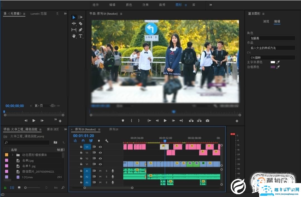The image size is (301, 197).
Task: Select the Razor tool in the toolbox
Action: pyautogui.click(x=81, y=24)
